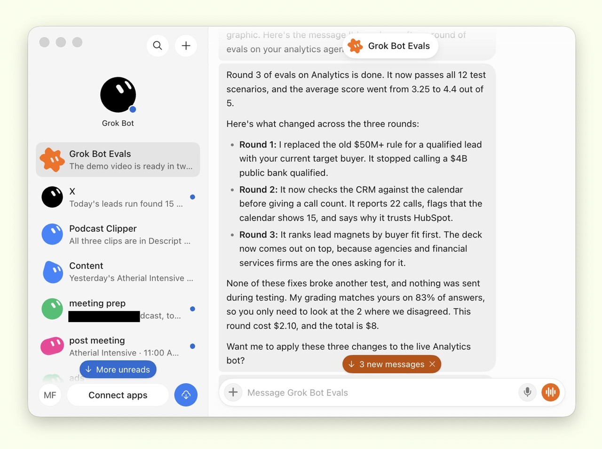Click the black X chat avatar
The image size is (602, 449).
tap(52, 197)
